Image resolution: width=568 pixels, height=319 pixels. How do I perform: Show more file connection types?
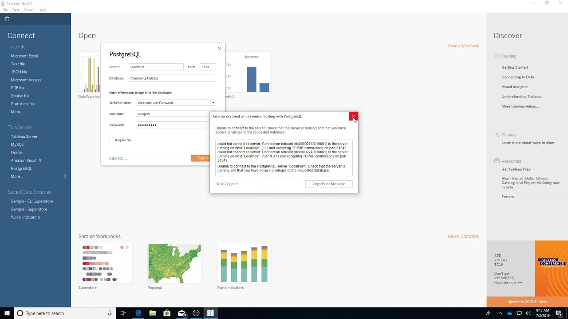16,112
